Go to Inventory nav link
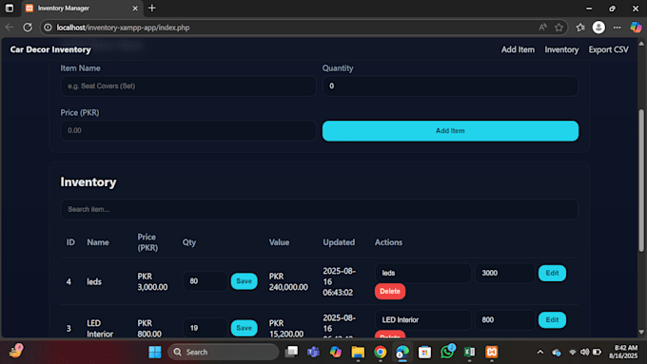 point(561,49)
